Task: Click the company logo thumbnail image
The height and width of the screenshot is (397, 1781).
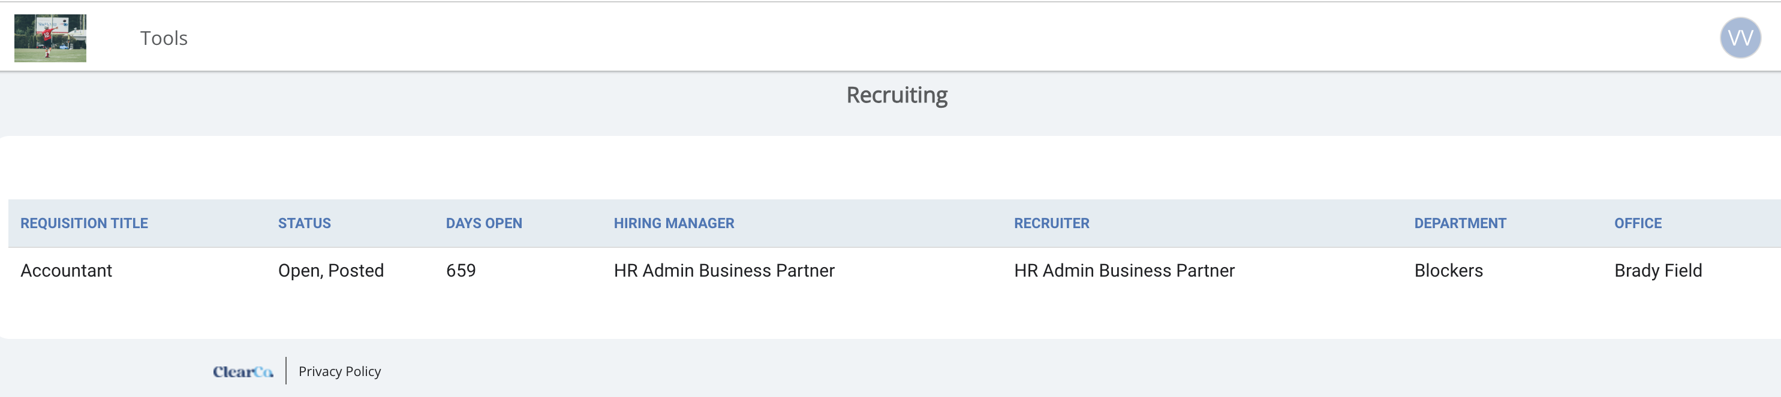Action: point(50,38)
